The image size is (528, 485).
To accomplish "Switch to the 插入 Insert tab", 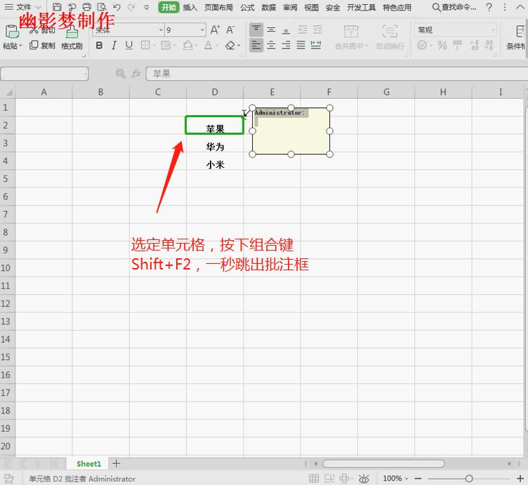I will [x=190, y=8].
